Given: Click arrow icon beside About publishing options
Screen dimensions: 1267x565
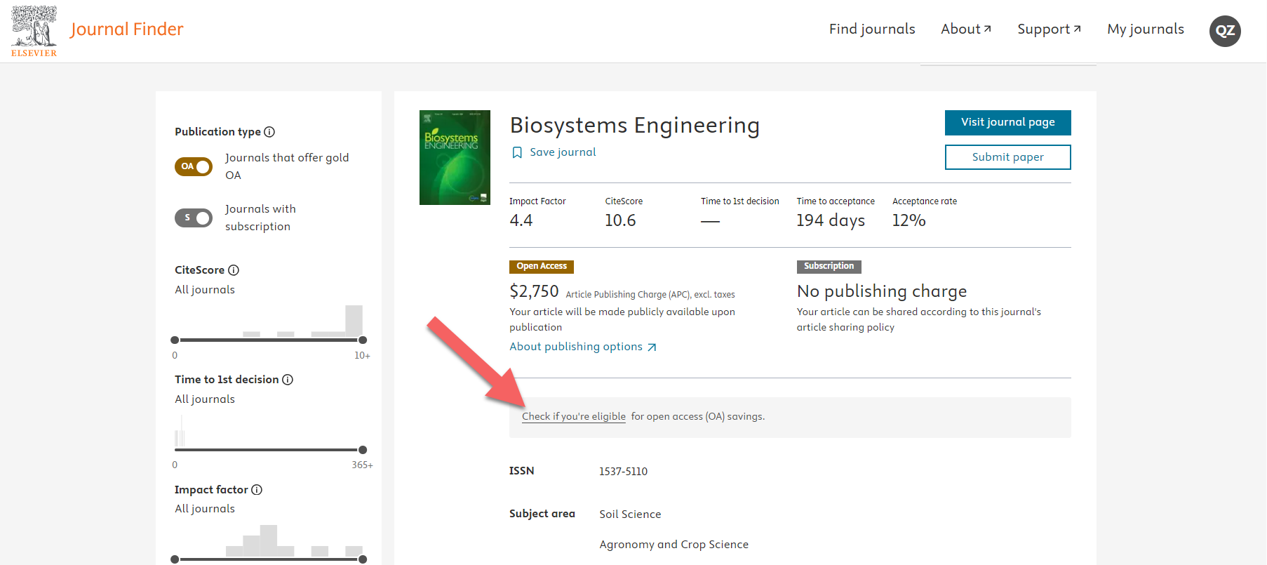Looking at the screenshot, I should pyautogui.click(x=652, y=347).
